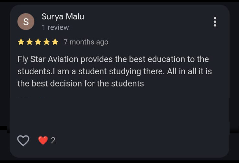Screen dimensions: 239x163
Task: Open Surya Malu's reviewer profile name
Action: [63, 17]
